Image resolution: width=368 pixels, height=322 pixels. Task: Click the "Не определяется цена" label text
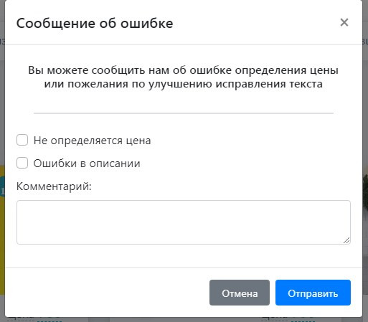pos(92,141)
